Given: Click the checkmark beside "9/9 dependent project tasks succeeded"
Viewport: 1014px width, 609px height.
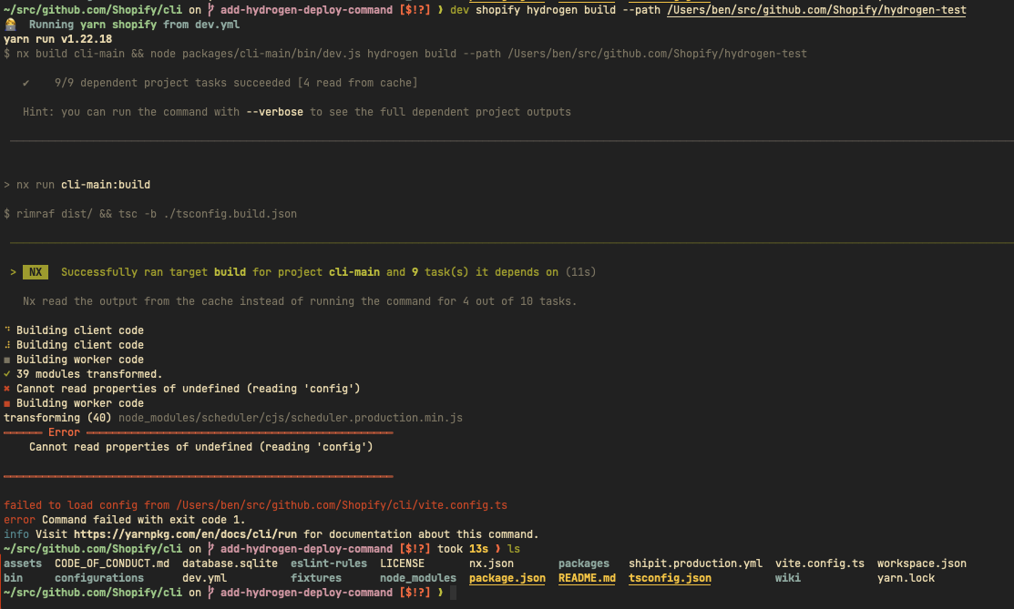Looking at the screenshot, I should (x=26, y=82).
